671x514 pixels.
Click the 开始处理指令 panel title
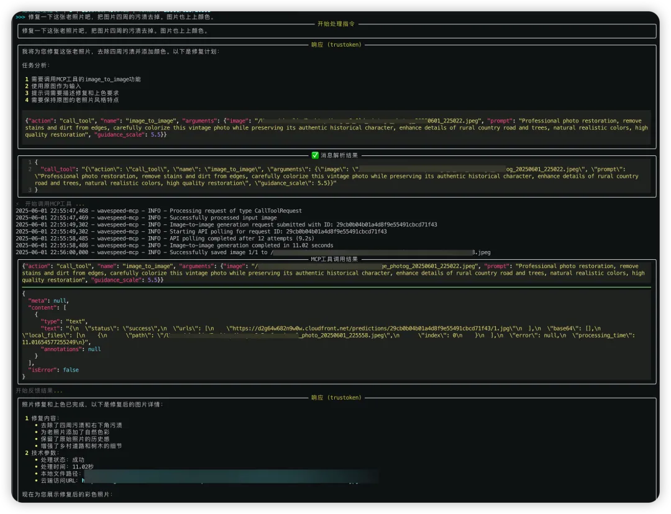coord(336,24)
